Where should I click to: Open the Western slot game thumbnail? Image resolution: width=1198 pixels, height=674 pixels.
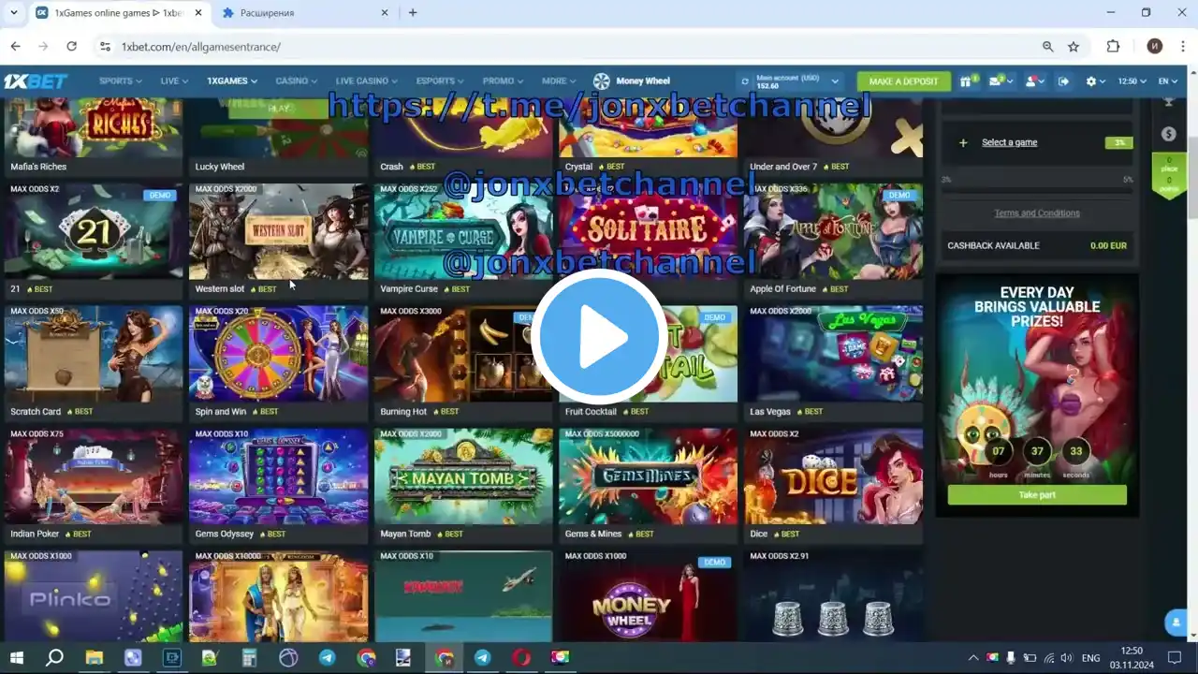[279, 231]
